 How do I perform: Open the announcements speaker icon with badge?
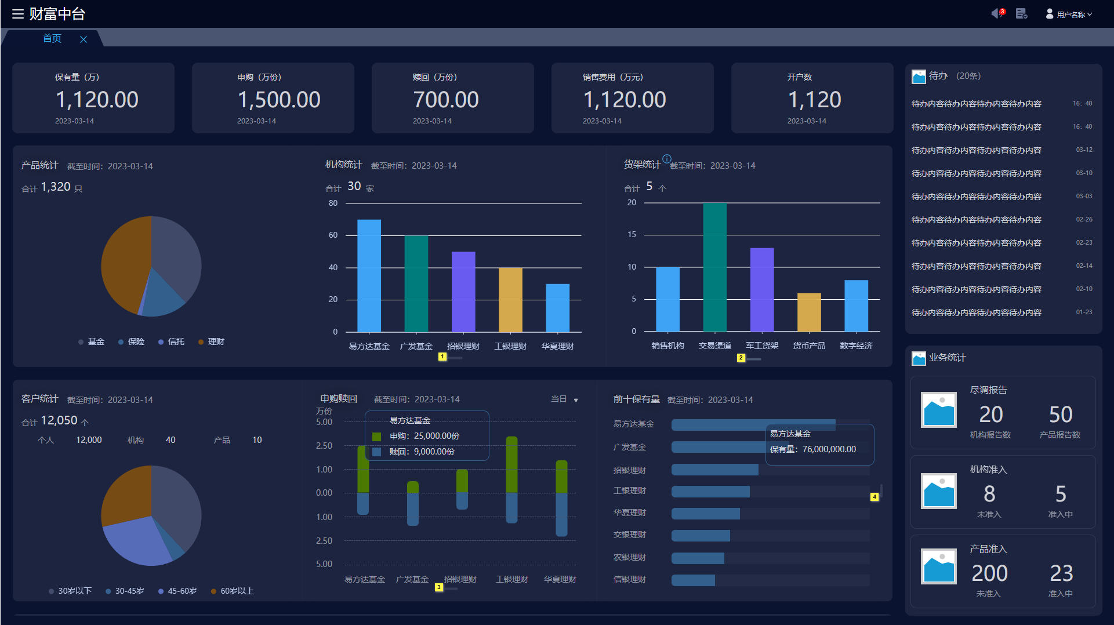997,13
